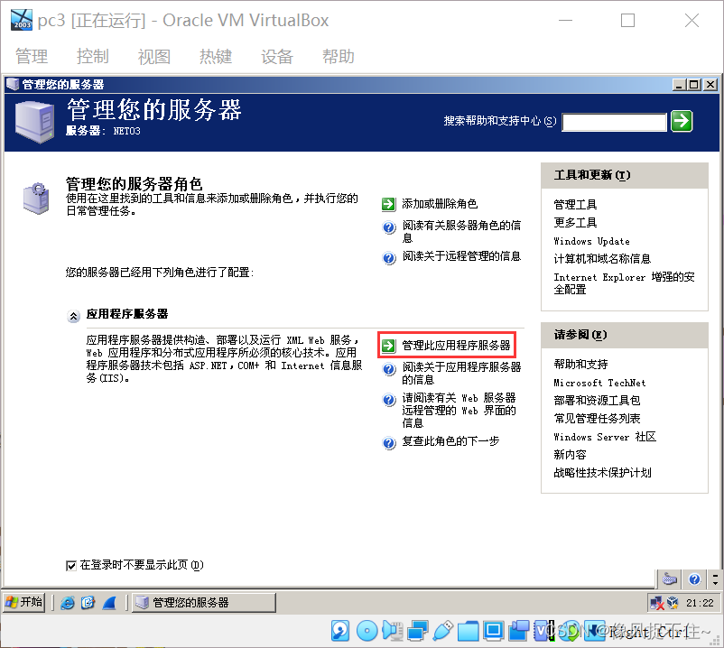Click the 管理您的服务器 taskbar button
724x648 pixels.
tap(204, 603)
